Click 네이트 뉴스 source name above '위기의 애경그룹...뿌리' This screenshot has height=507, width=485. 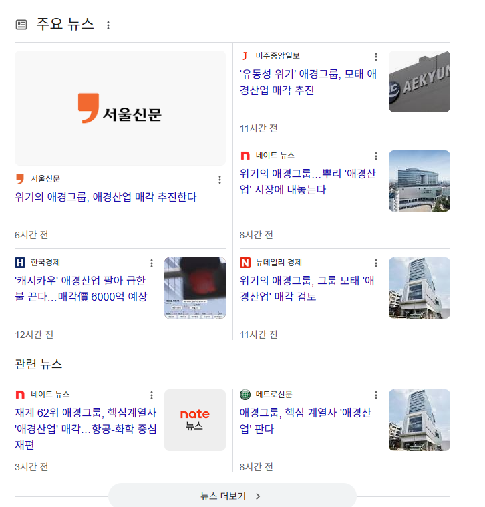[x=275, y=156]
